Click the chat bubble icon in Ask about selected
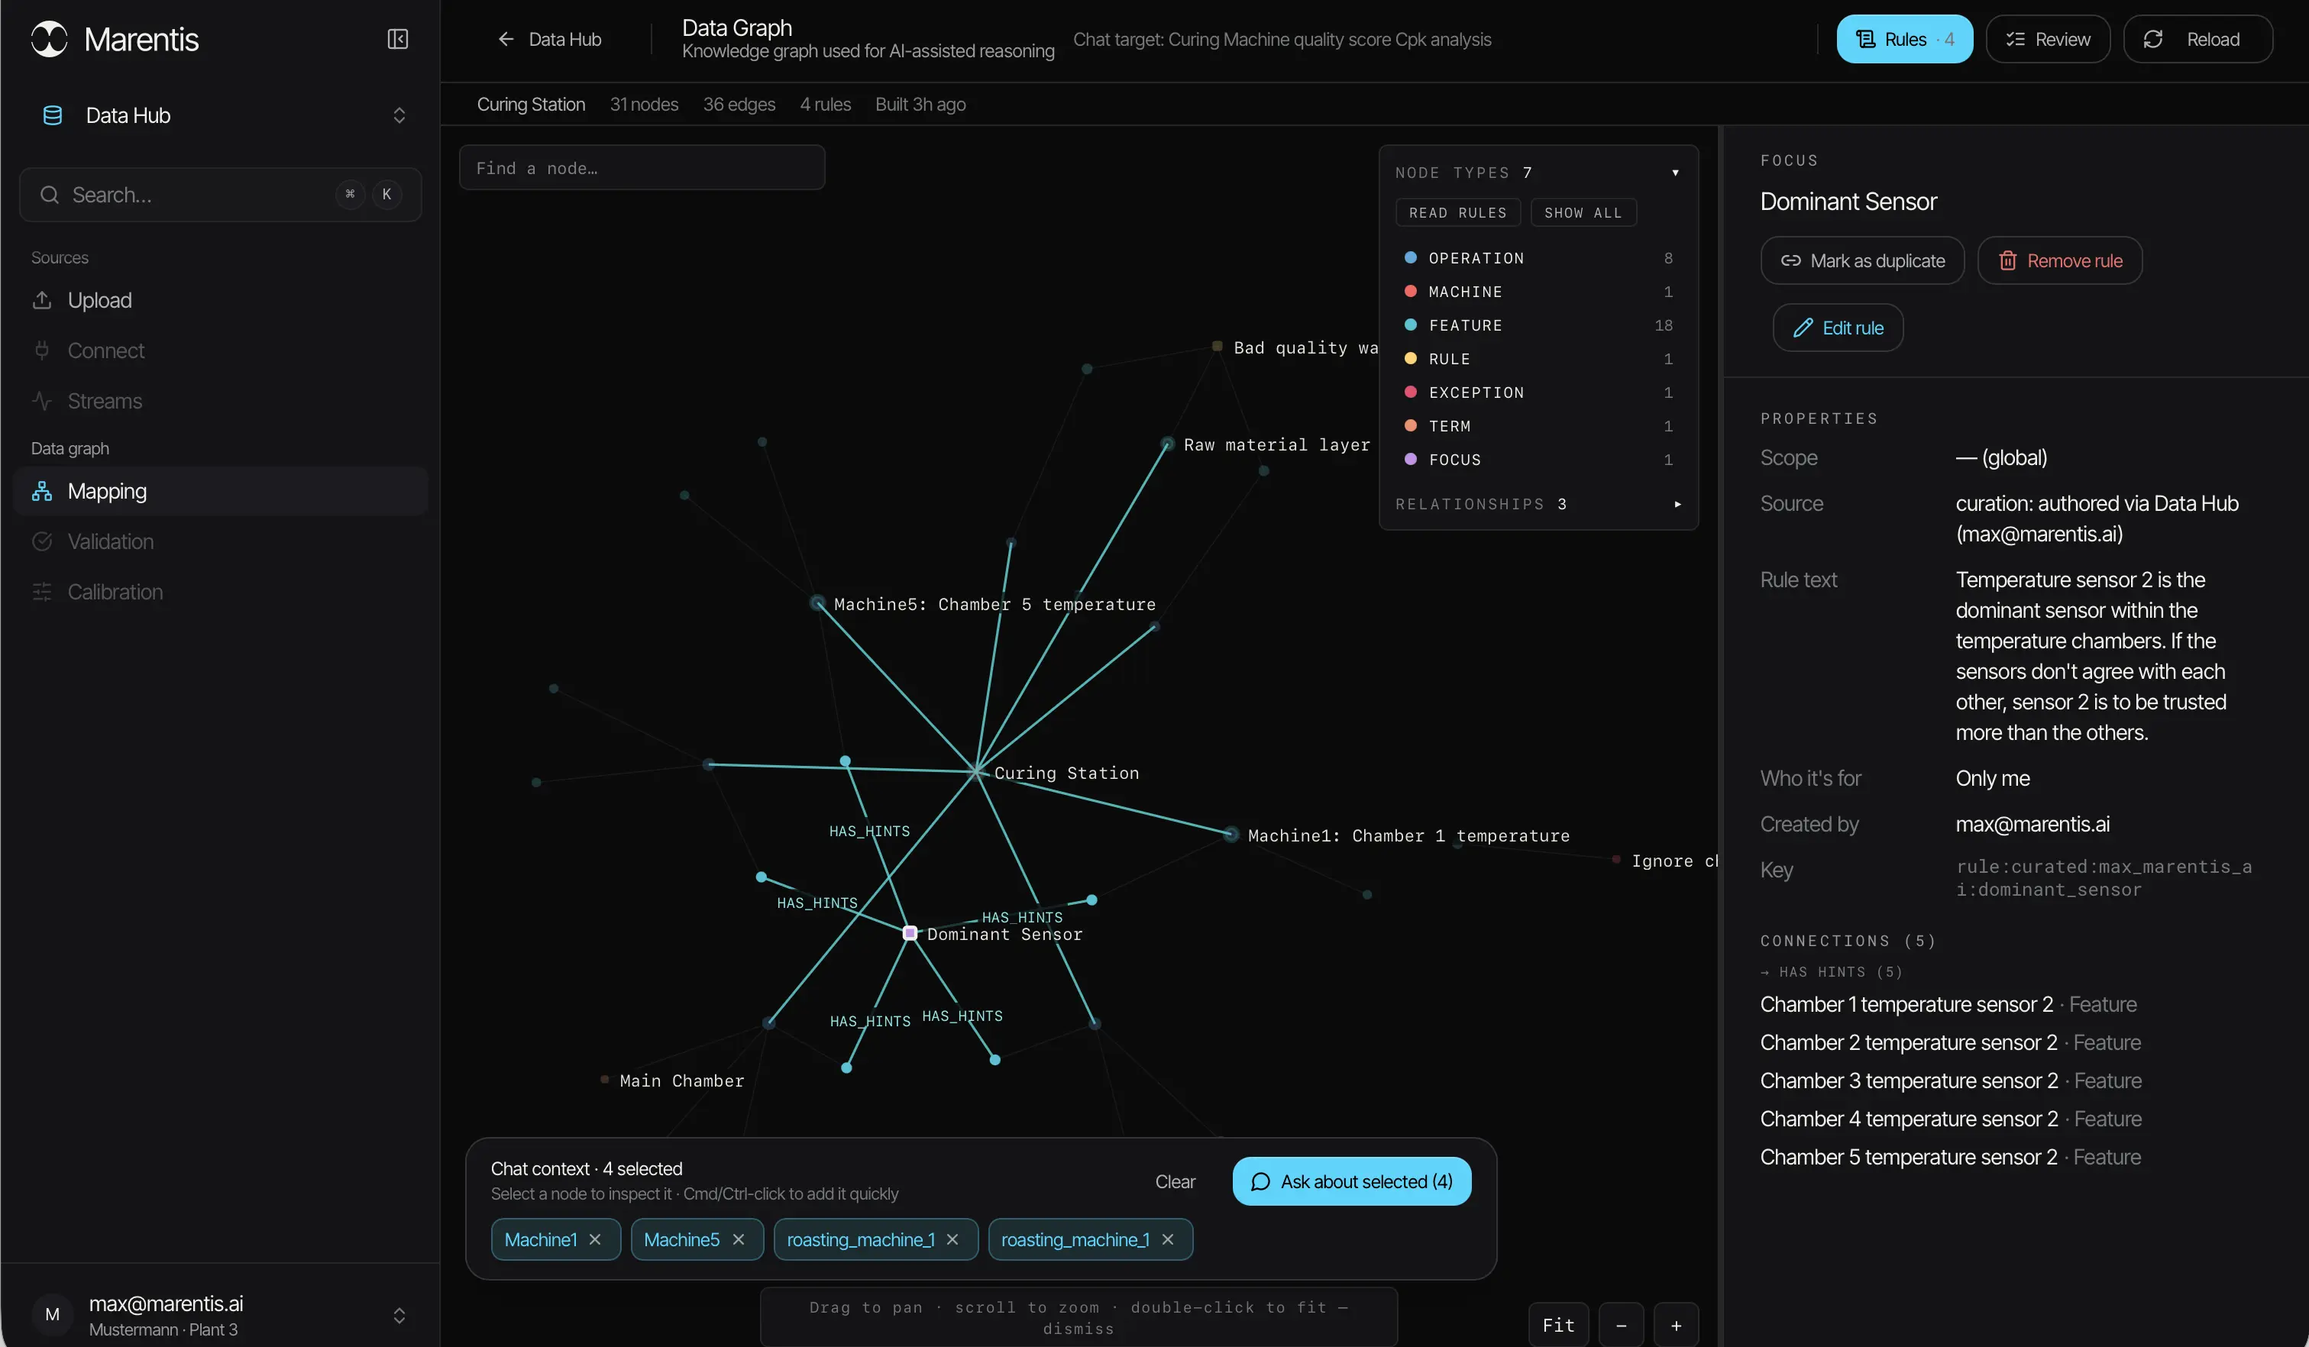This screenshot has width=2309, height=1347. 1261,1182
